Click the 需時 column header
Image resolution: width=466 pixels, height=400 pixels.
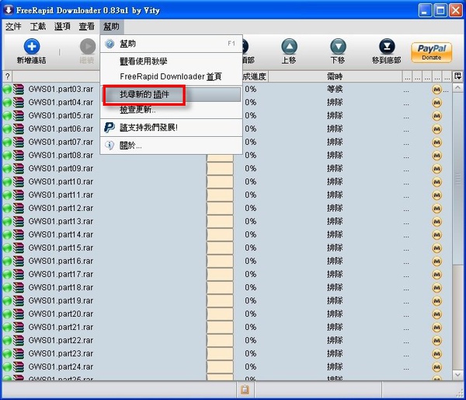[335, 76]
